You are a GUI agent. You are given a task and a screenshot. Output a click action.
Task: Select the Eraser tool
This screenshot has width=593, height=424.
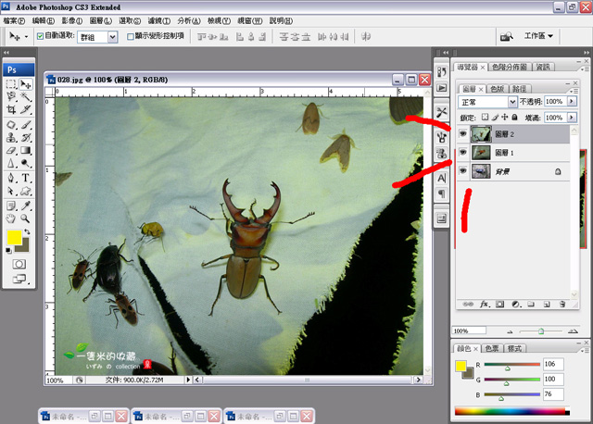(11, 151)
